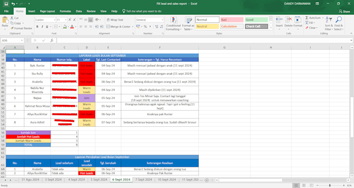This screenshot has height=188, width=354.
Task: Undo the last action
Action: click(14, 4)
